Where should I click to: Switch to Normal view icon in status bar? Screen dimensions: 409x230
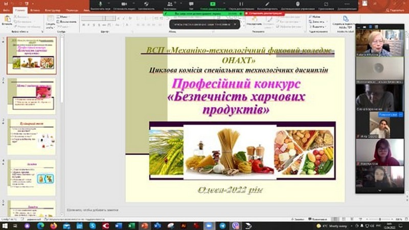[x=336, y=219]
